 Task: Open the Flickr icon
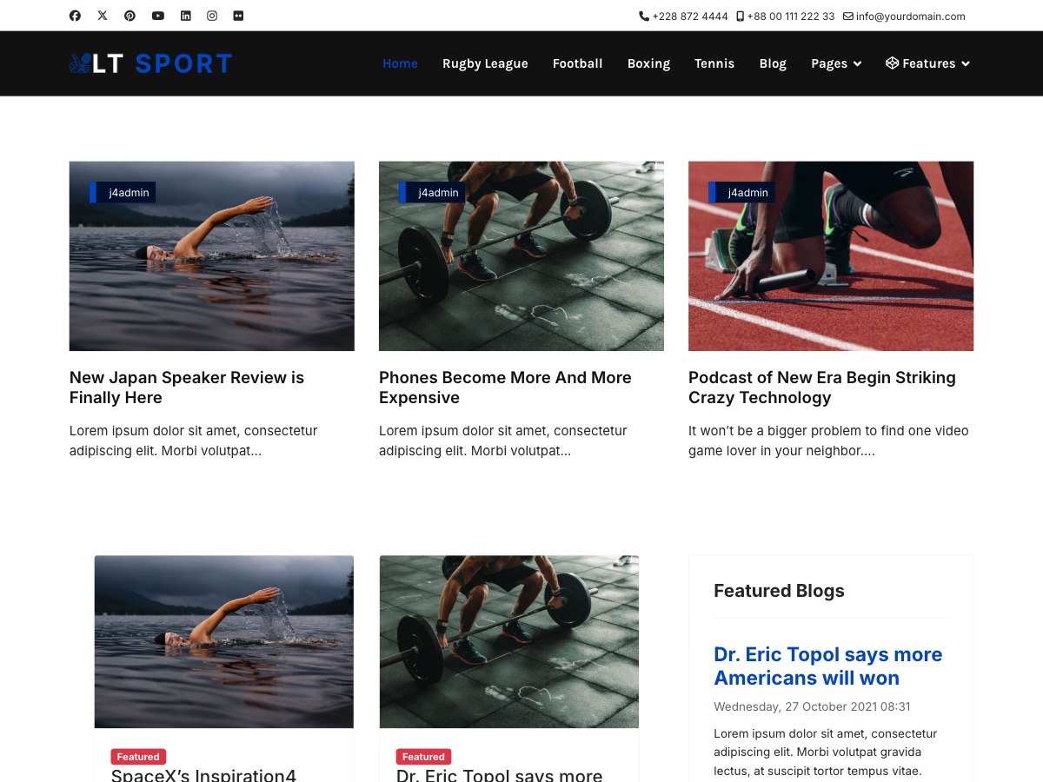pos(238,16)
